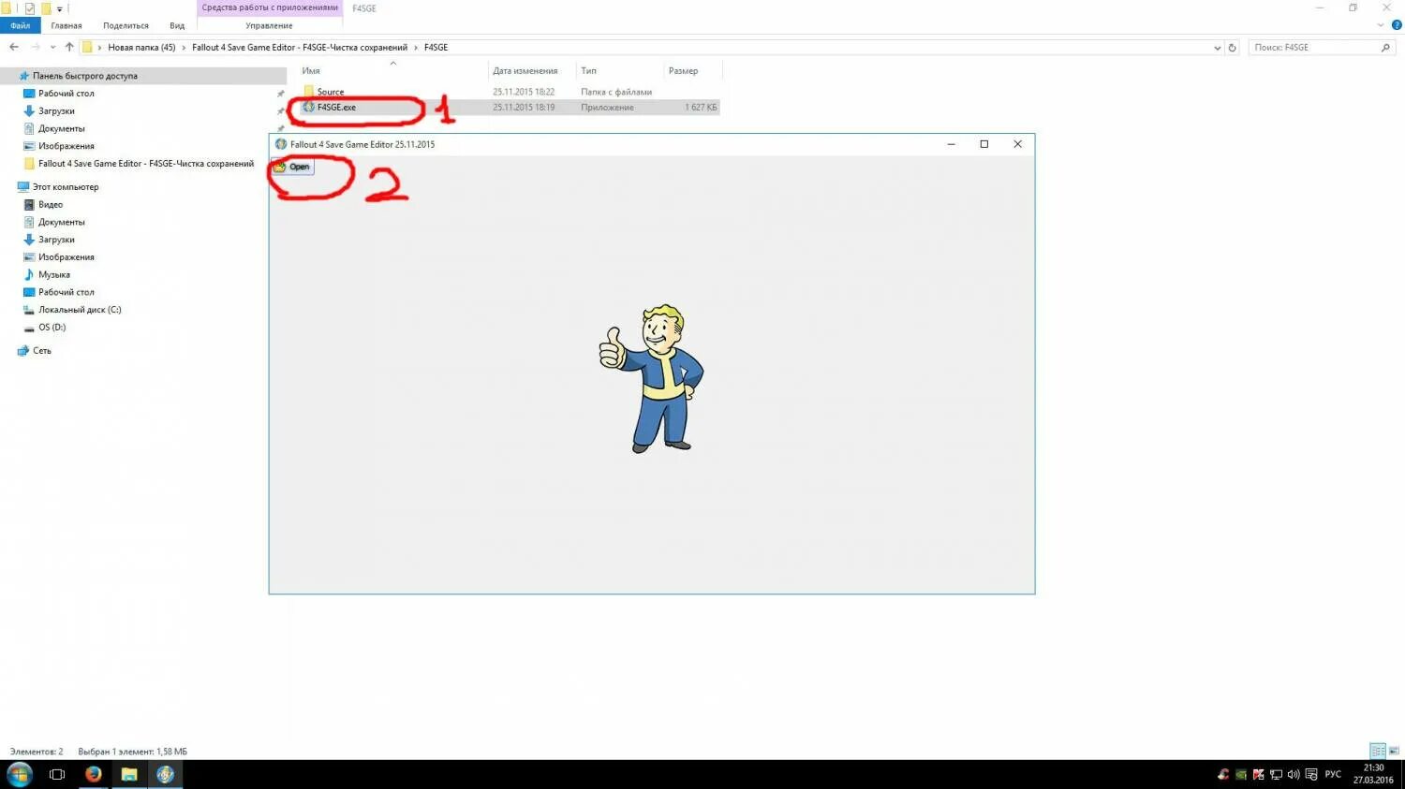The height and width of the screenshot is (789, 1405).
Task: Open pinned Загрузки under quick access
Action: pyautogui.click(x=56, y=111)
